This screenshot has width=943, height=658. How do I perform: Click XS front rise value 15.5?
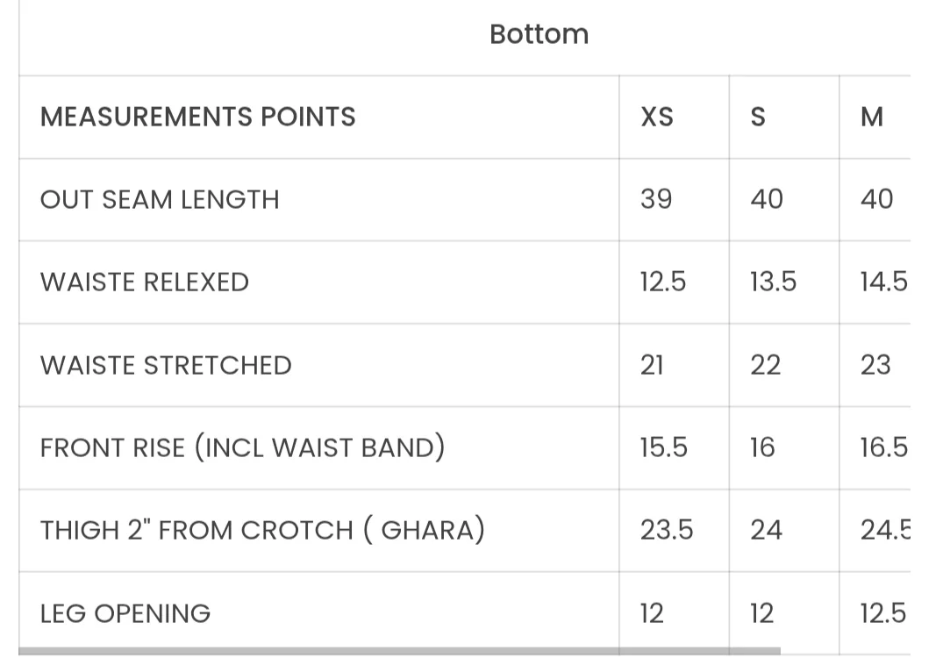click(663, 447)
